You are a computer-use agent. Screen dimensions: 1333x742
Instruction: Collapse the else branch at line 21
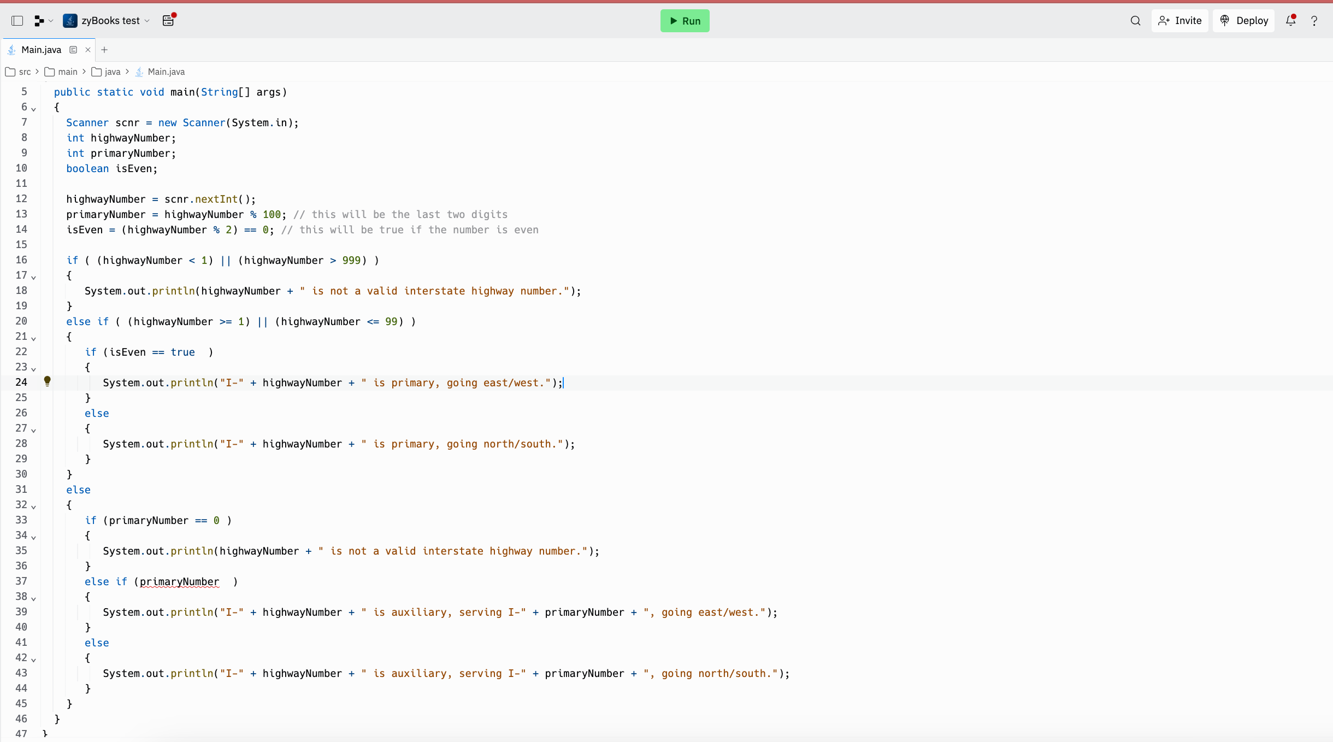pyautogui.click(x=33, y=339)
